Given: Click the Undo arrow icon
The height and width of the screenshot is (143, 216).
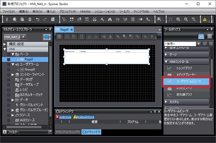Looking at the screenshot, I should (37, 19).
